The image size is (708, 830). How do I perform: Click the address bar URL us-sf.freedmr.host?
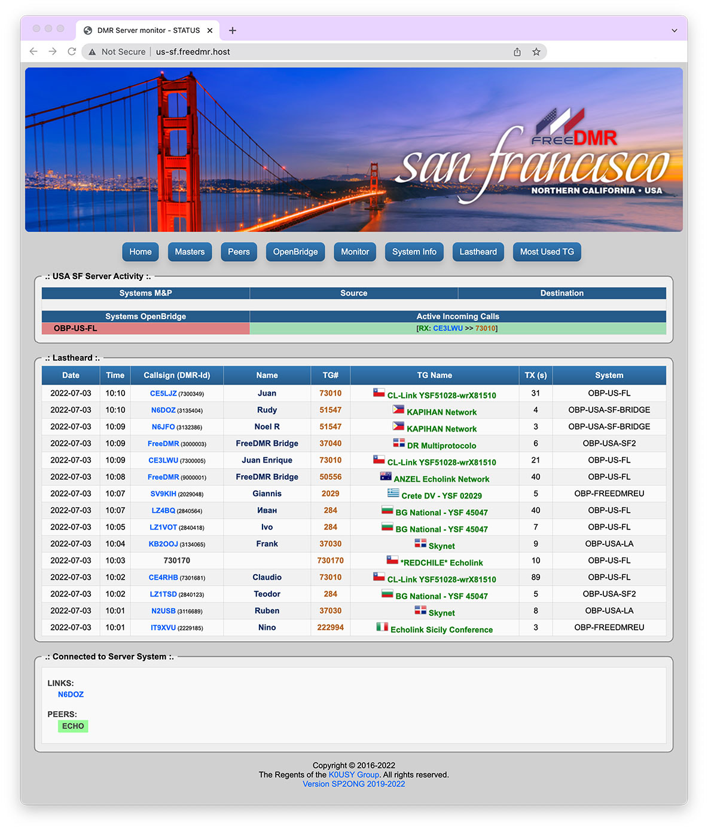193,52
